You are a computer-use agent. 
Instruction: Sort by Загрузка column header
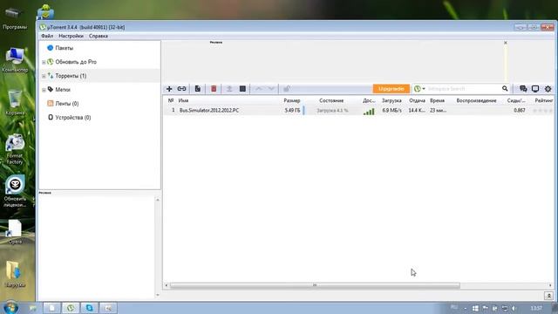391,101
